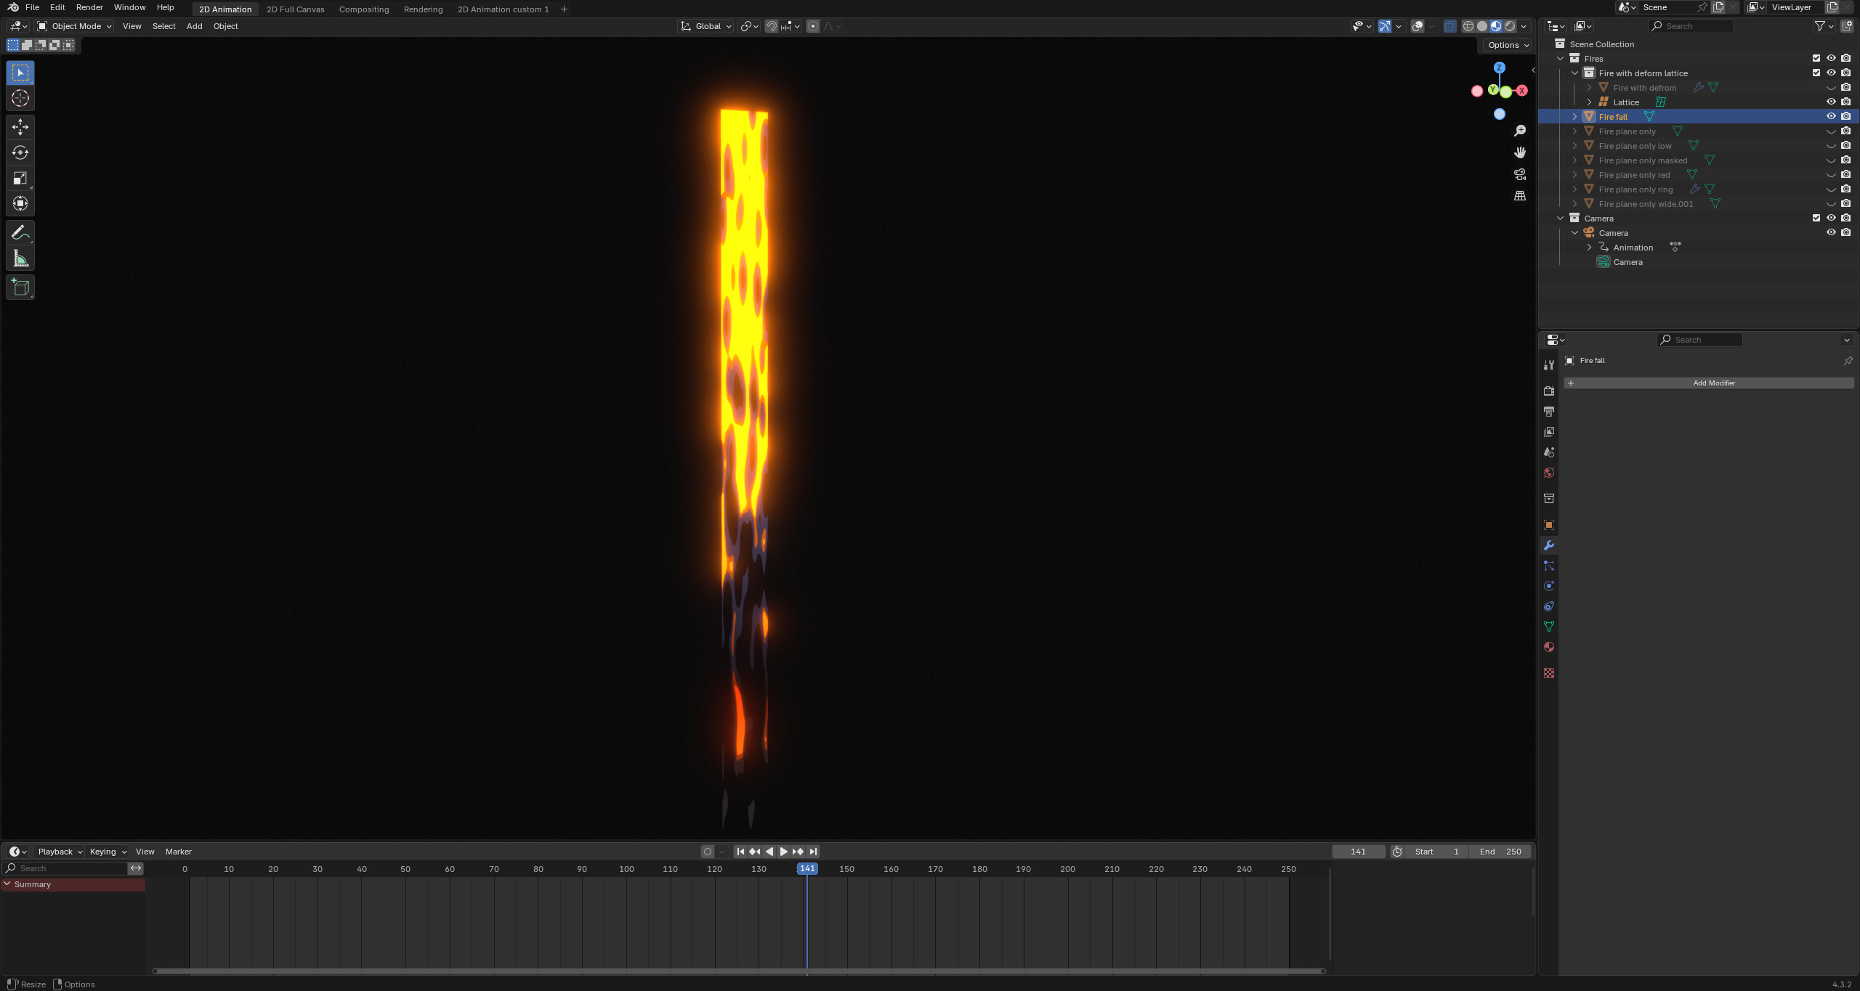Open the Object Constraints properties tab
1860x991 pixels.
point(1549,606)
